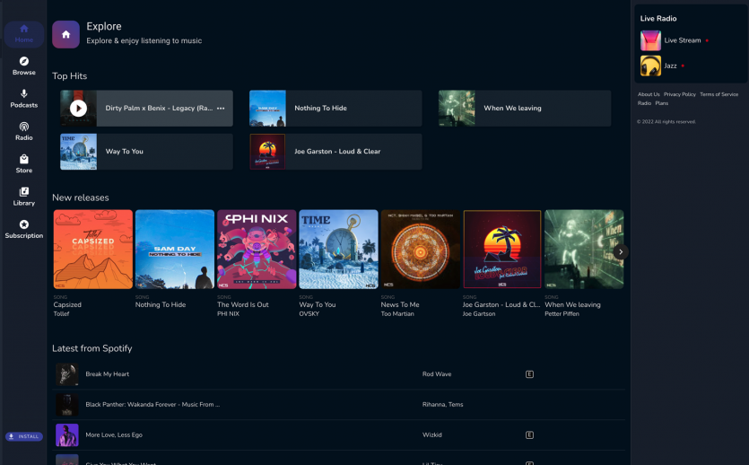Click explicit badge on More Love, Less Ego
Screen dimensions: 749x465
[529, 434]
